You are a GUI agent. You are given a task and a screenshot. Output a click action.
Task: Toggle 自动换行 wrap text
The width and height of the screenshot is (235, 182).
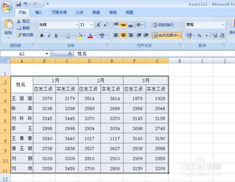coord(163,25)
